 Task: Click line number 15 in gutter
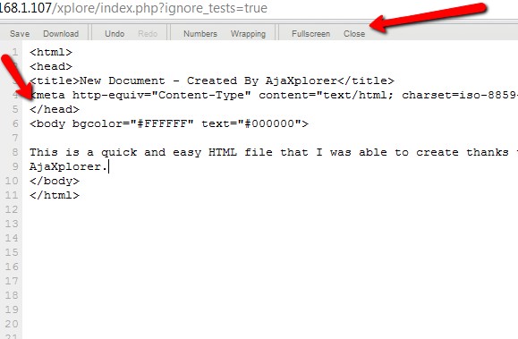(12, 252)
